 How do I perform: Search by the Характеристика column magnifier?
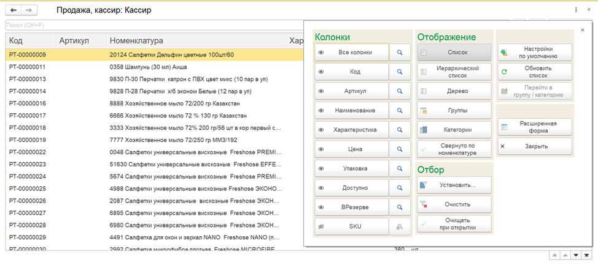coord(400,130)
